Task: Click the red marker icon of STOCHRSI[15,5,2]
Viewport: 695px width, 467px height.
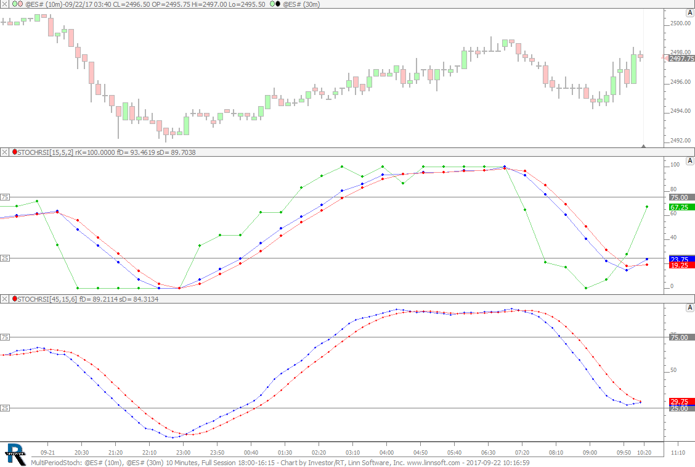Action: coord(15,152)
